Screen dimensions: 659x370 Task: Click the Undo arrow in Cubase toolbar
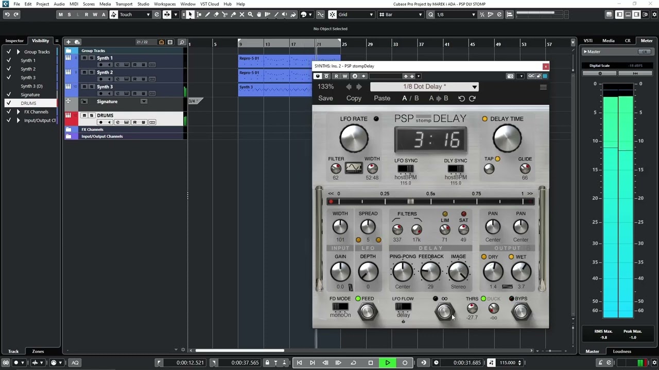(x=7, y=14)
